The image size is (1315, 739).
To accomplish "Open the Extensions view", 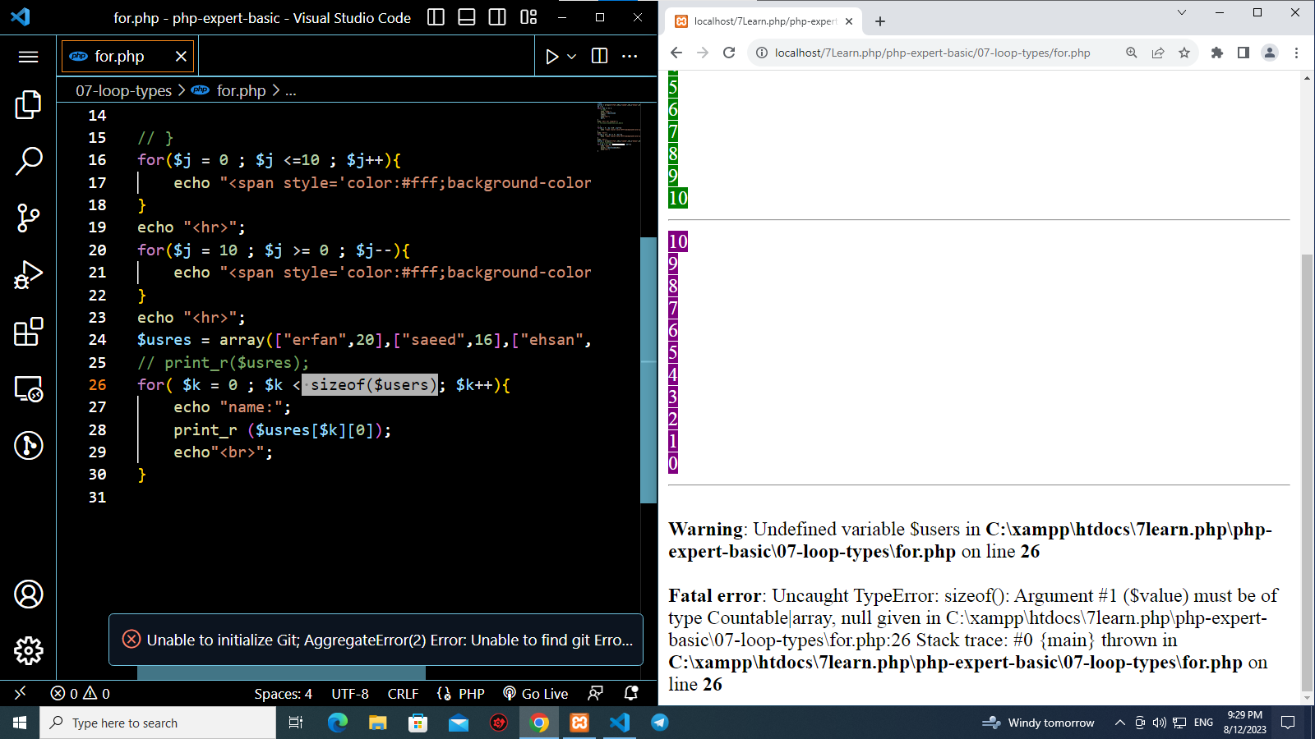I will [28, 332].
